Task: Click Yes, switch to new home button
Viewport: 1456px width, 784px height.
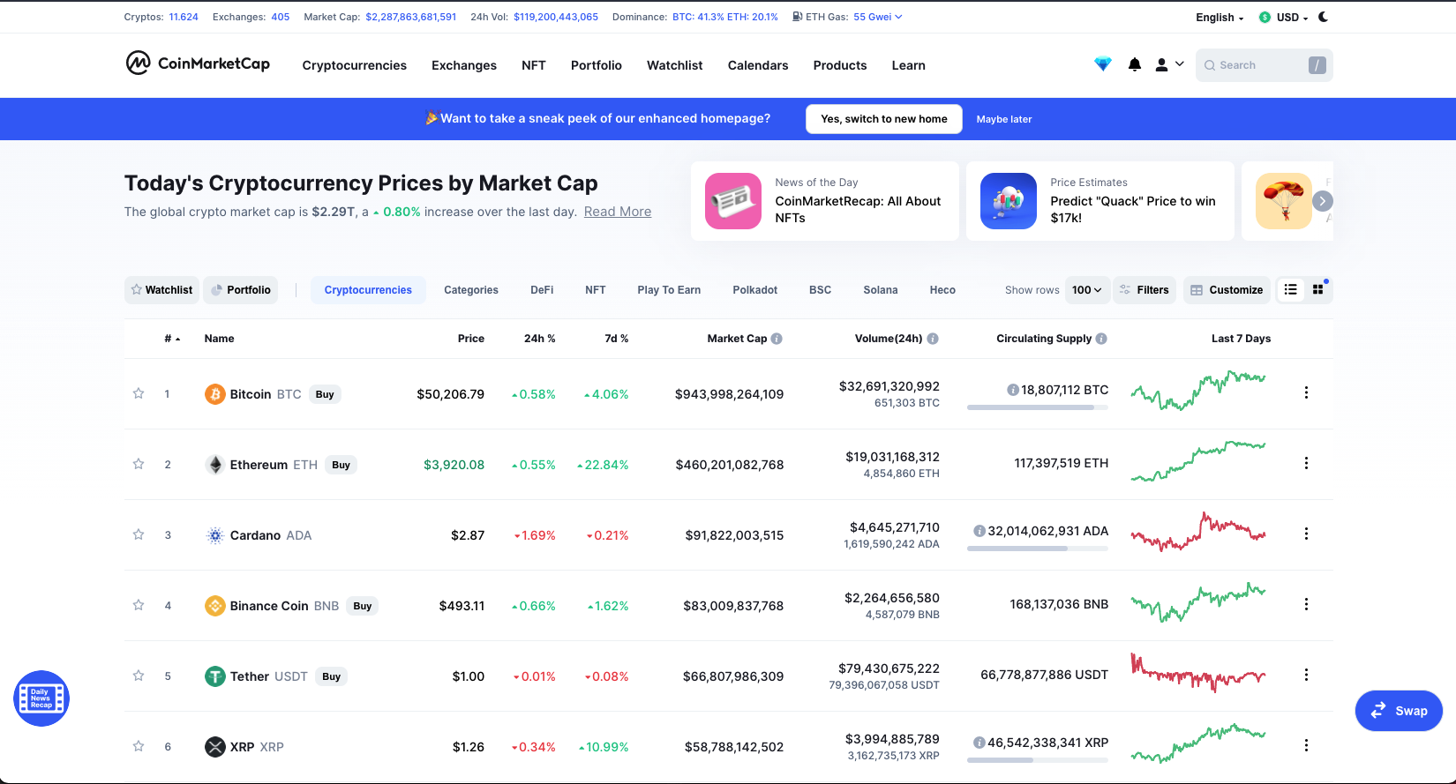Action: click(x=884, y=119)
